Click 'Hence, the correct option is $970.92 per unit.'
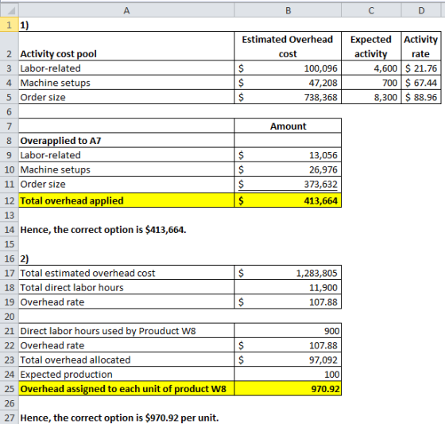The width and height of the screenshot is (445, 424). coord(119,418)
